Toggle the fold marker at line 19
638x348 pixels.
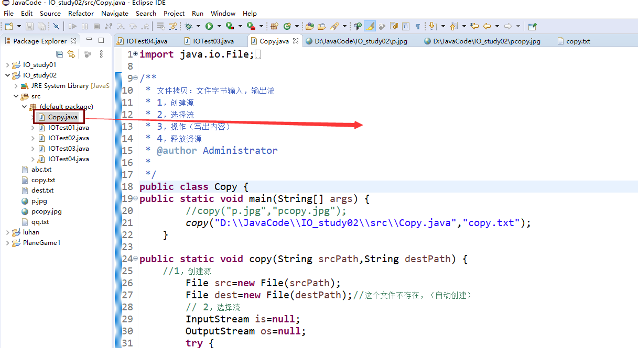tap(136, 198)
